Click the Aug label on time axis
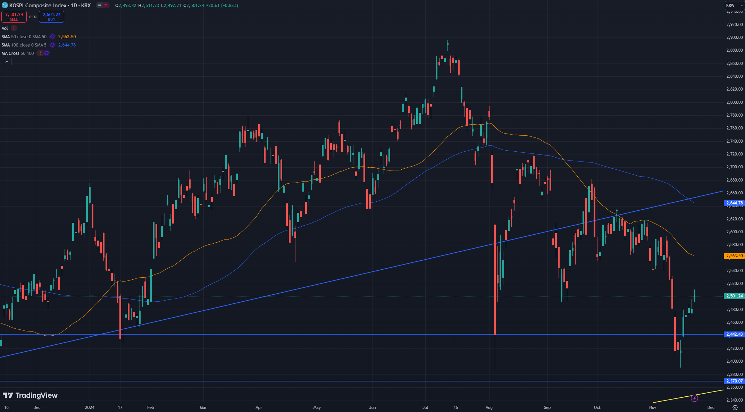This screenshot has height=412, width=745. click(x=489, y=407)
